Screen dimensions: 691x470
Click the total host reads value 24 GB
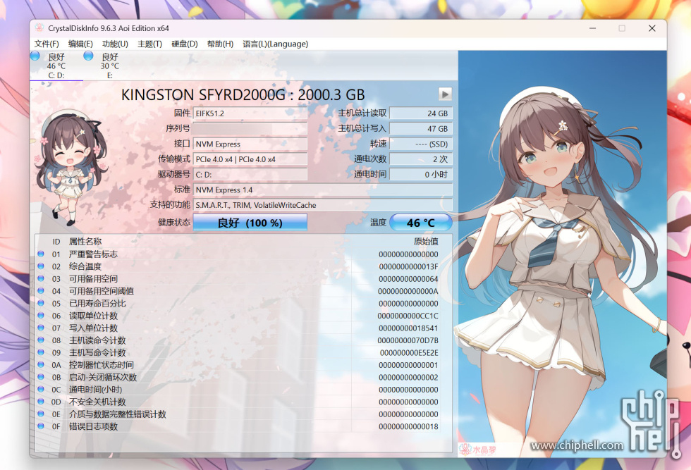pos(421,113)
